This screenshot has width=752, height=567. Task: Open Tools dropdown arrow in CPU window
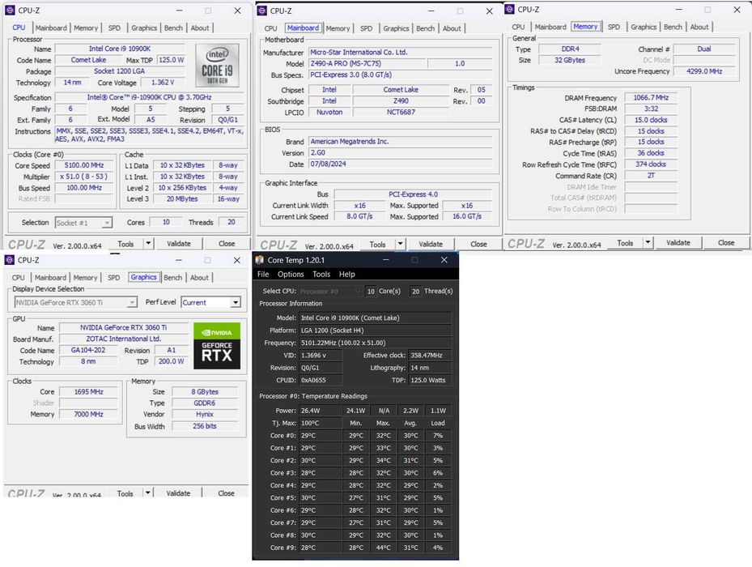(148, 244)
